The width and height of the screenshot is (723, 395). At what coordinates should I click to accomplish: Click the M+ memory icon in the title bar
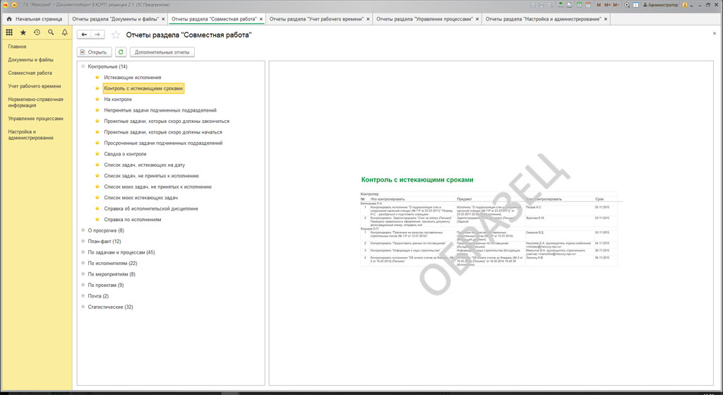click(607, 5)
